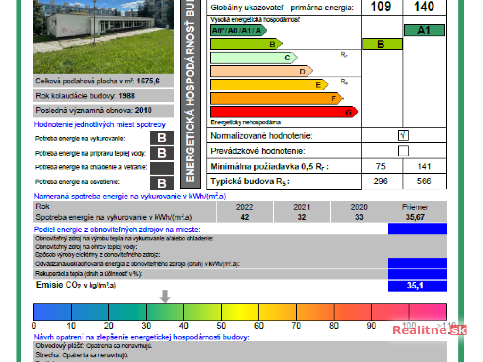Click 'Posledná významná obnova: 2010' row

pyautogui.click(x=103, y=110)
